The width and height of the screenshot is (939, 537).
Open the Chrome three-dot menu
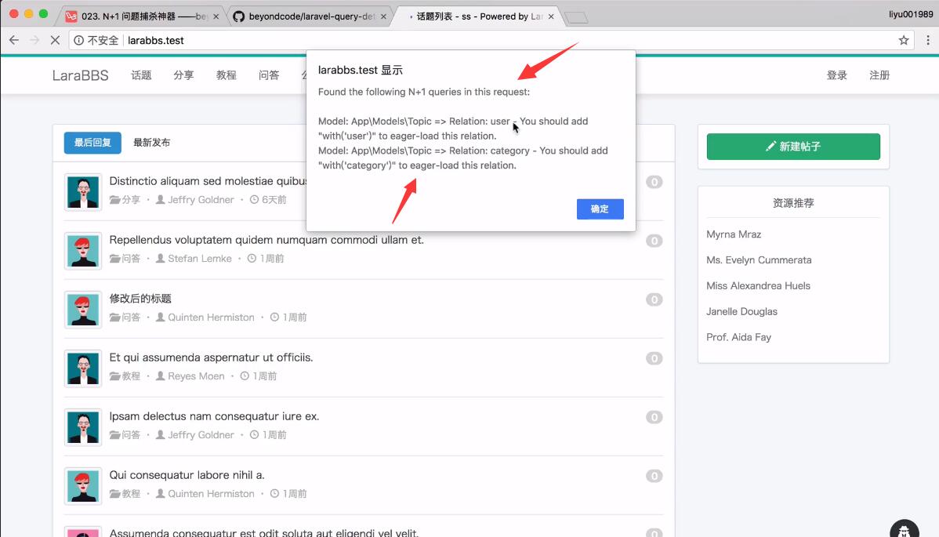pos(929,40)
